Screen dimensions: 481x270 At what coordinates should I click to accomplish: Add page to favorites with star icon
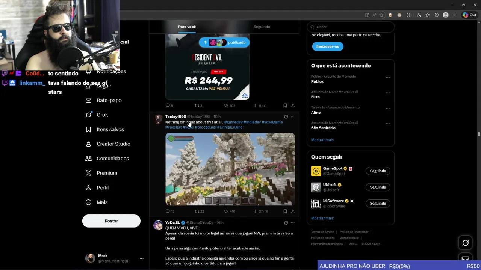click(x=381, y=15)
